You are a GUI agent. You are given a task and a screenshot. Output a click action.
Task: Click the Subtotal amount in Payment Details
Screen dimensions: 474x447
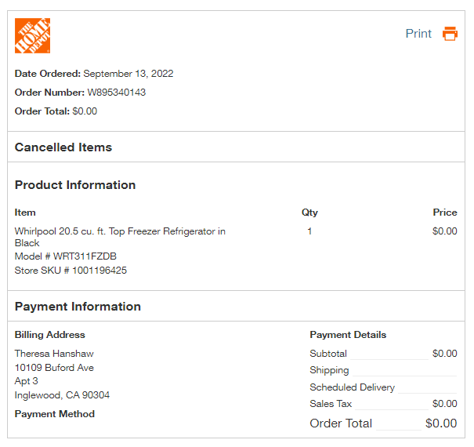[445, 354]
